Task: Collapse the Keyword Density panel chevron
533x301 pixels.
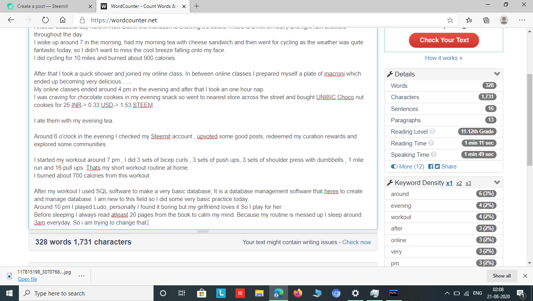Action: [x=497, y=182]
